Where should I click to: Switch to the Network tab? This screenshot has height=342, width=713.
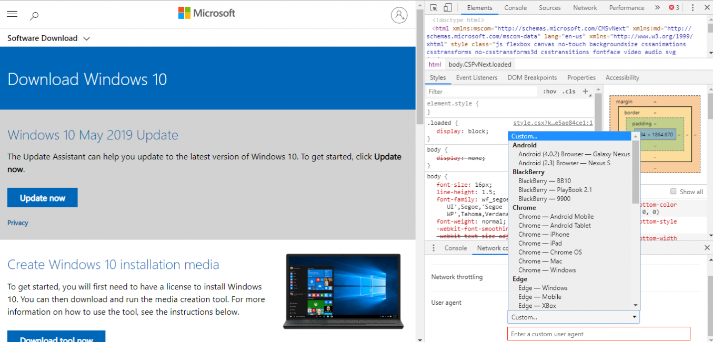tap(585, 8)
